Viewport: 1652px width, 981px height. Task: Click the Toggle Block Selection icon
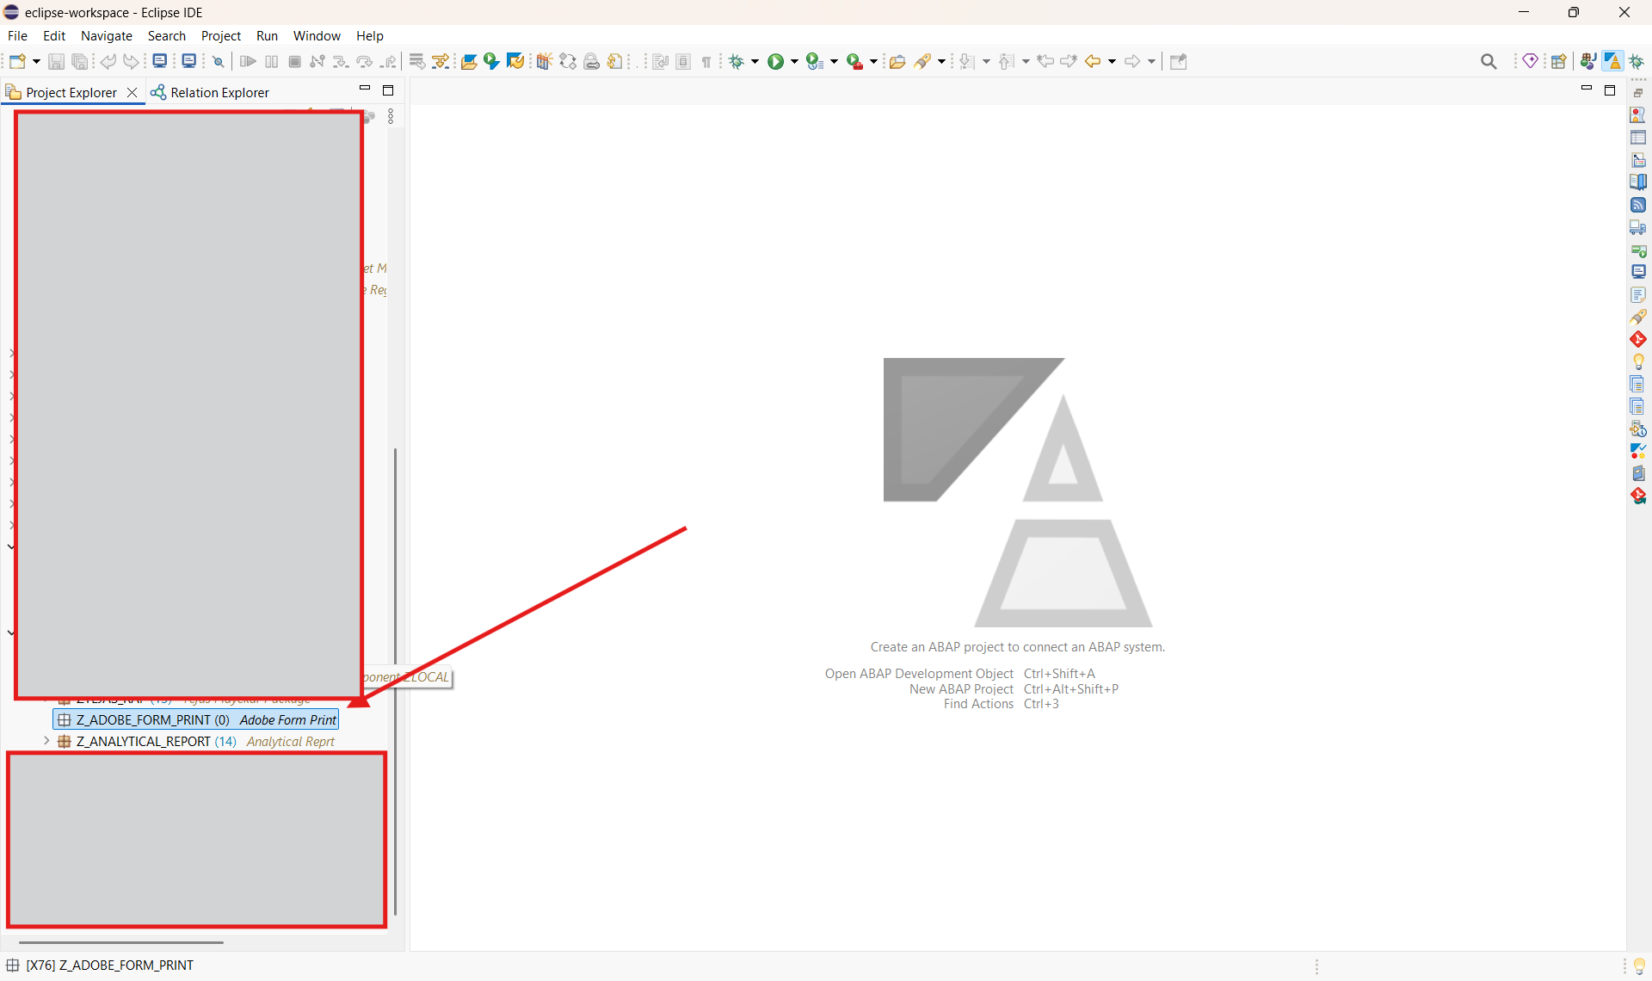click(x=683, y=61)
